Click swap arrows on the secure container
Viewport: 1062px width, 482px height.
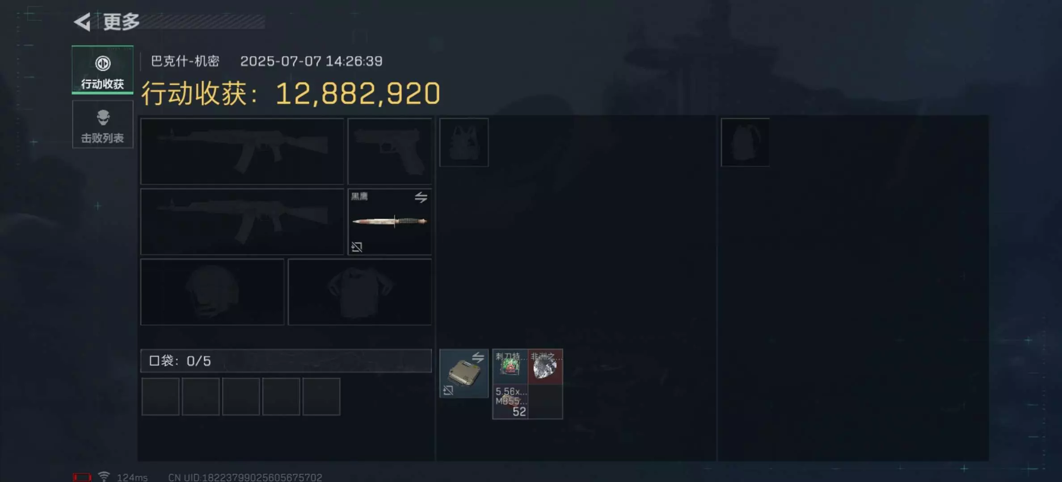[478, 357]
